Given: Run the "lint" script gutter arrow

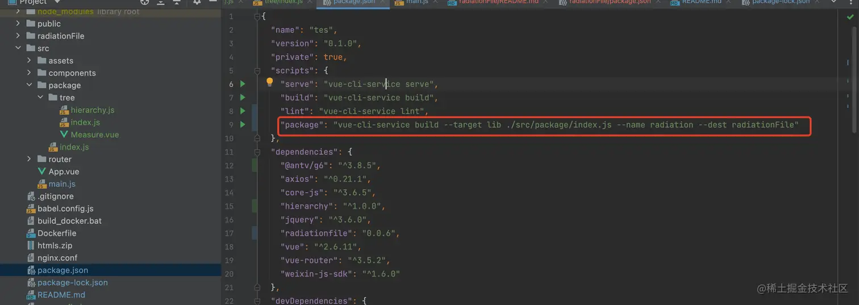Looking at the screenshot, I should click(x=243, y=111).
